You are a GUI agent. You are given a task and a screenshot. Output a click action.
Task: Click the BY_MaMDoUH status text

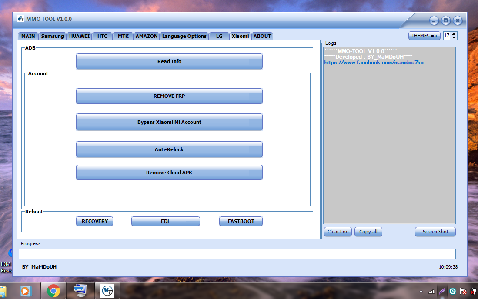point(39,267)
